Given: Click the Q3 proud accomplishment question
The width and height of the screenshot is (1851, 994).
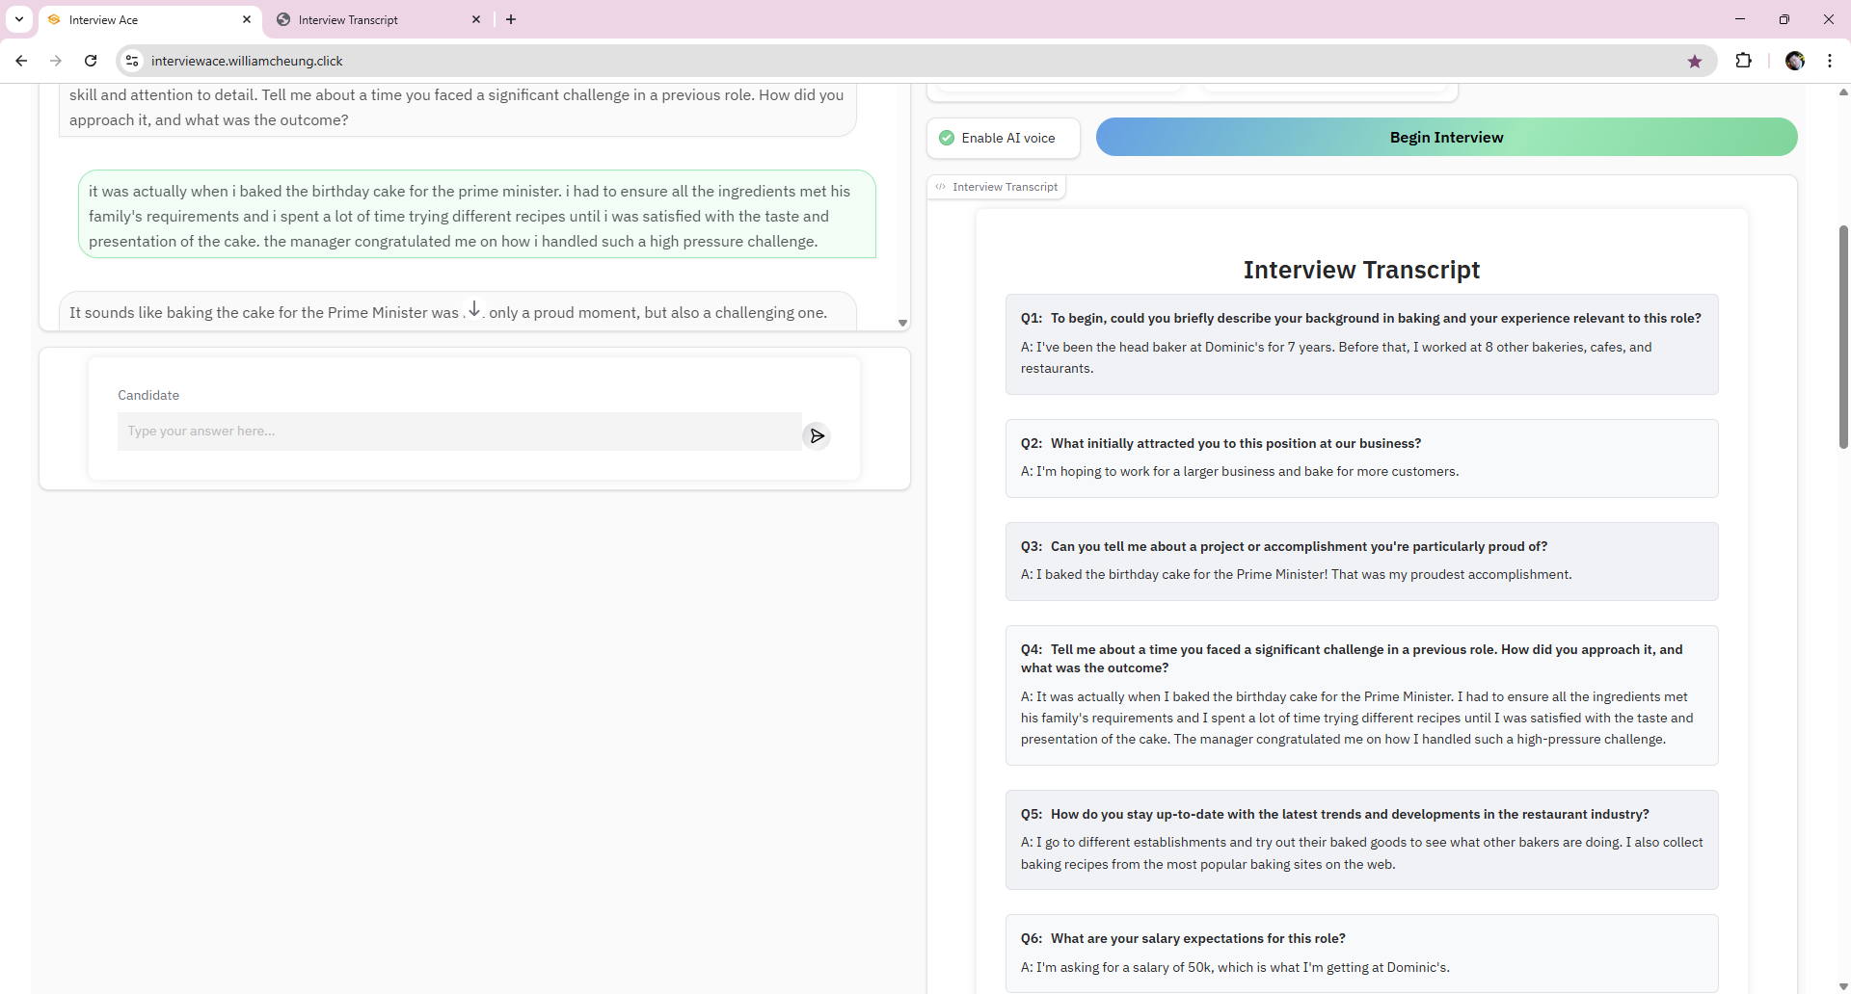Looking at the screenshot, I should [1284, 546].
